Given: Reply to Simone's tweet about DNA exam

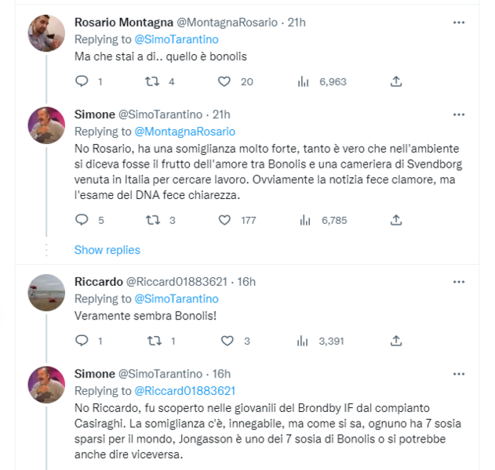Looking at the screenshot, I should tap(82, 220).
